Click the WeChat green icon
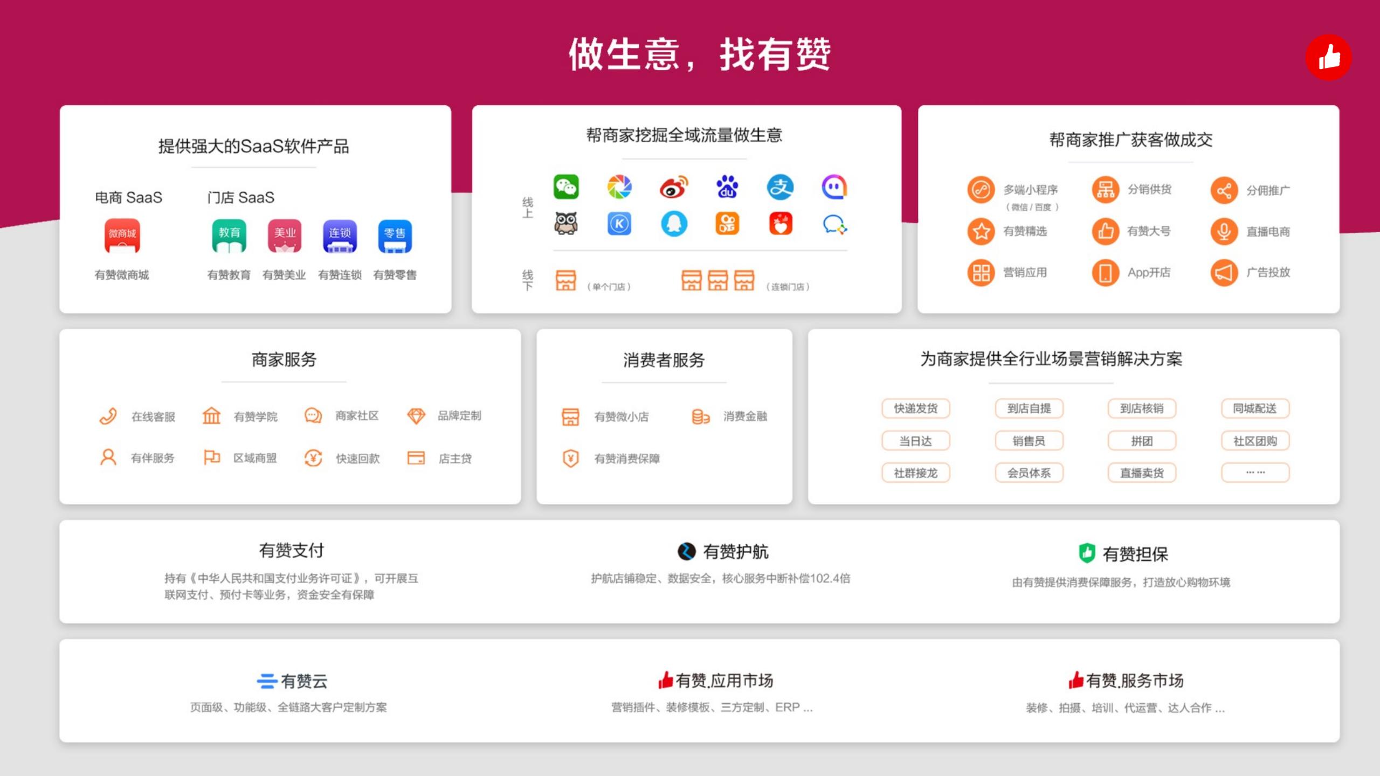The height and width of the screenshot is (776, 1380). [x=566, y=187]
